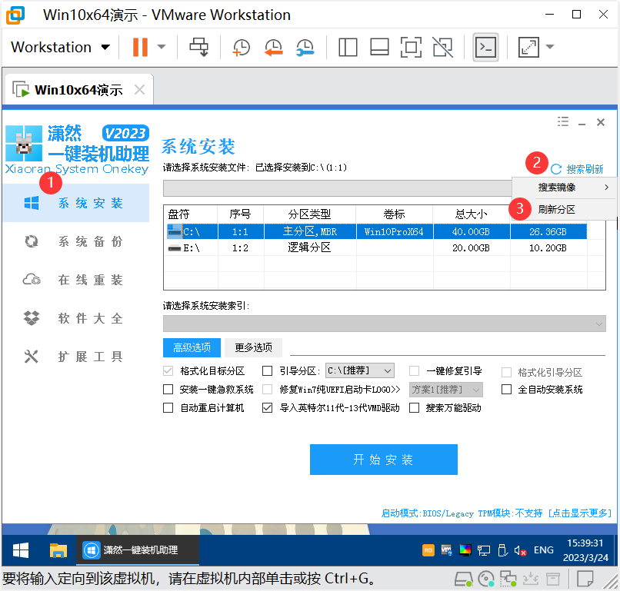Screen dimensions: 620x591
Task: Switch to the 更多选项 tab
Action: click(253, 347)
